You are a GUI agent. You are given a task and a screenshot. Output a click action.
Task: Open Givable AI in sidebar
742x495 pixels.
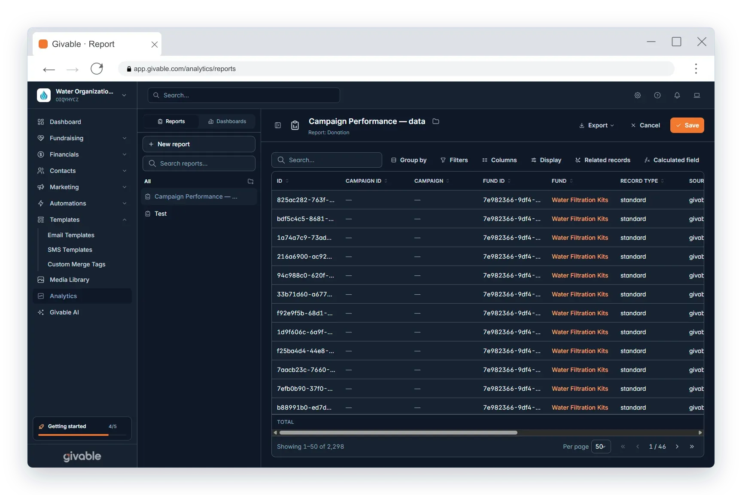(82, 312)
